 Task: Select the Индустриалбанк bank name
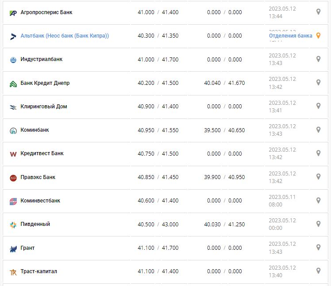tap(41, 59)
